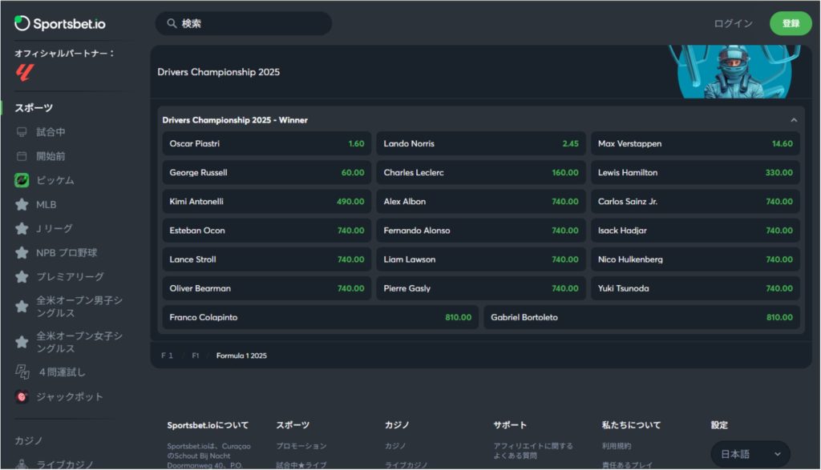Screen dimensions: 821x470
Task: Select Jリーグ in the sidebar
Action: (x=54, y=228)
